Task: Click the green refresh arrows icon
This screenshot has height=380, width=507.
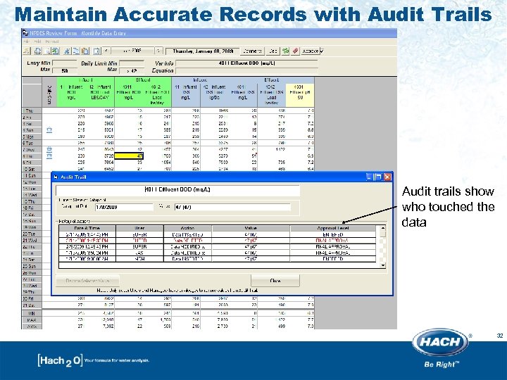Action: tap(285, 51)
